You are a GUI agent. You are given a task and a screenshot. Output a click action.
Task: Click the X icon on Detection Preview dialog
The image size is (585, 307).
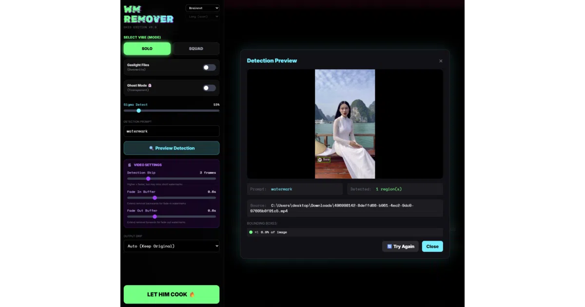point(441,61)
